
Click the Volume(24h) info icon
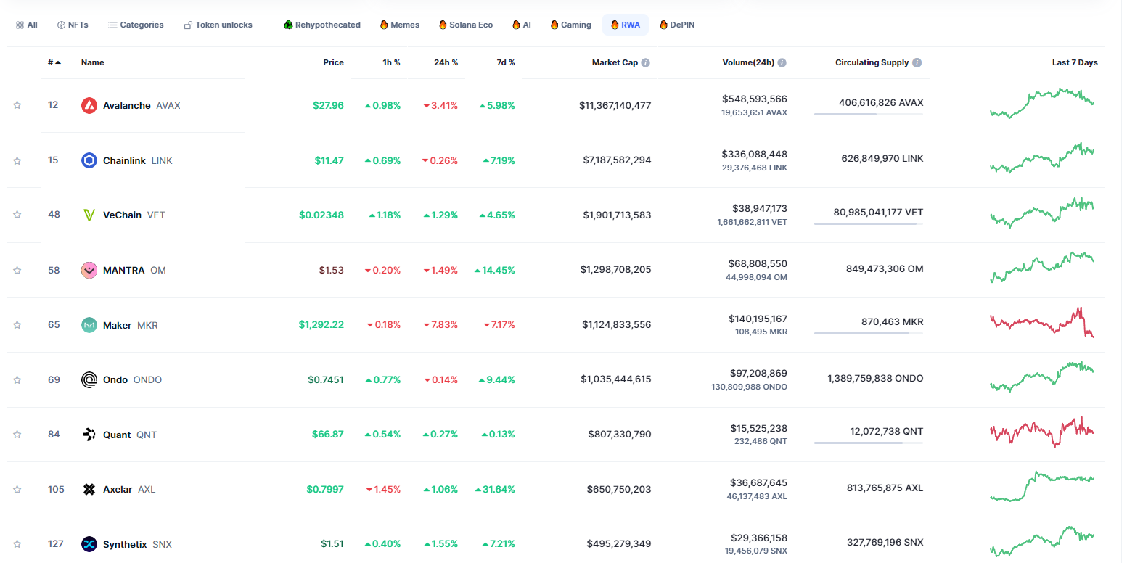pos(782,62)
